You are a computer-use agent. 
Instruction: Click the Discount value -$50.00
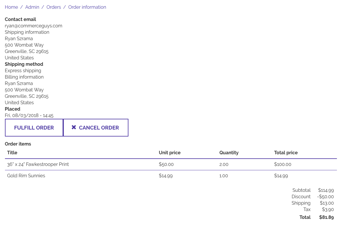[x=325, y=196]
